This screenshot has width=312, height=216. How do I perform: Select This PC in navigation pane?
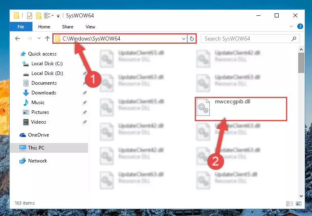point(49,148)
